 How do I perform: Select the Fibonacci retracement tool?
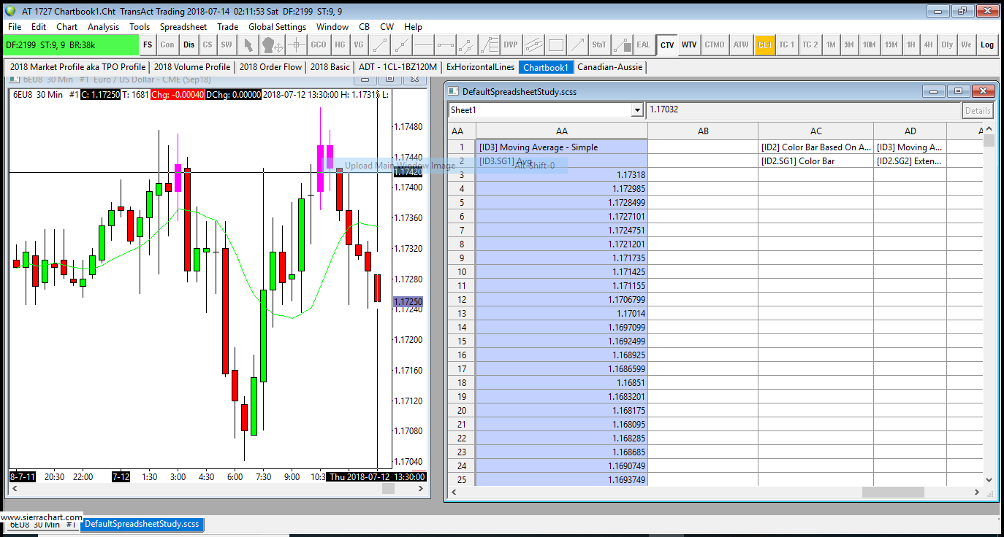point(490,45)
